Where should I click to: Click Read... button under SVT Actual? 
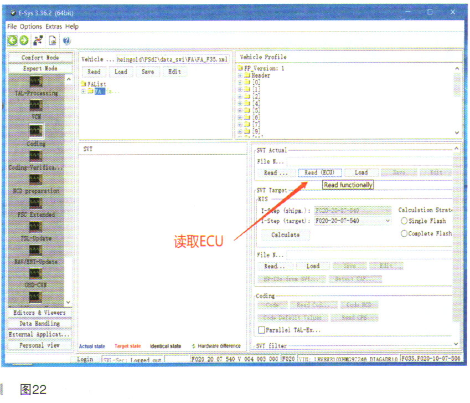click(x=276, y=173)
